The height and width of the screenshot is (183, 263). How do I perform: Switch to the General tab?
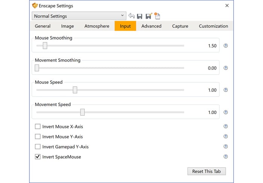pyautogui.click(x=42, y=26)
